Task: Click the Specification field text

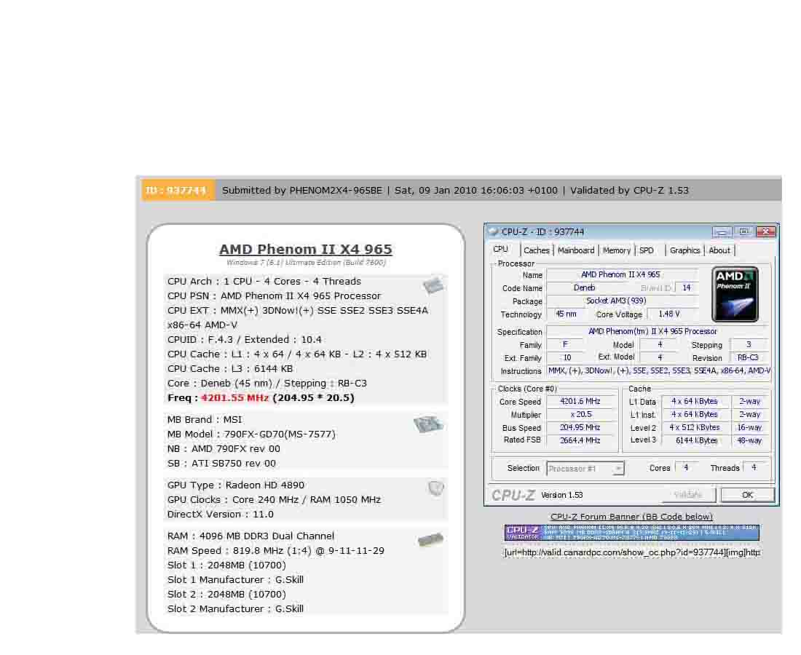Action: click(x=652, y=331)
